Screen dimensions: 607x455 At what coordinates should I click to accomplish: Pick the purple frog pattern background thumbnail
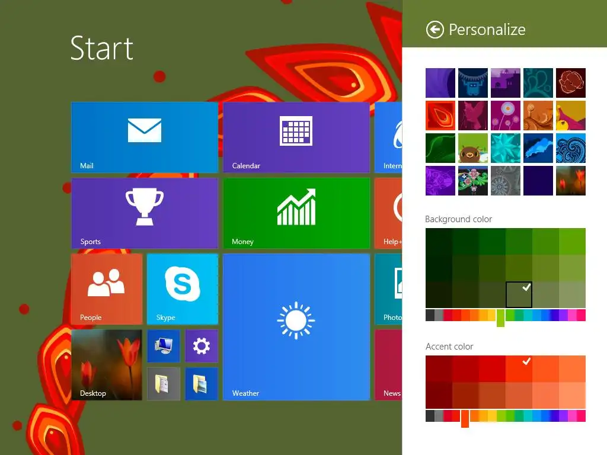(440, 181)
